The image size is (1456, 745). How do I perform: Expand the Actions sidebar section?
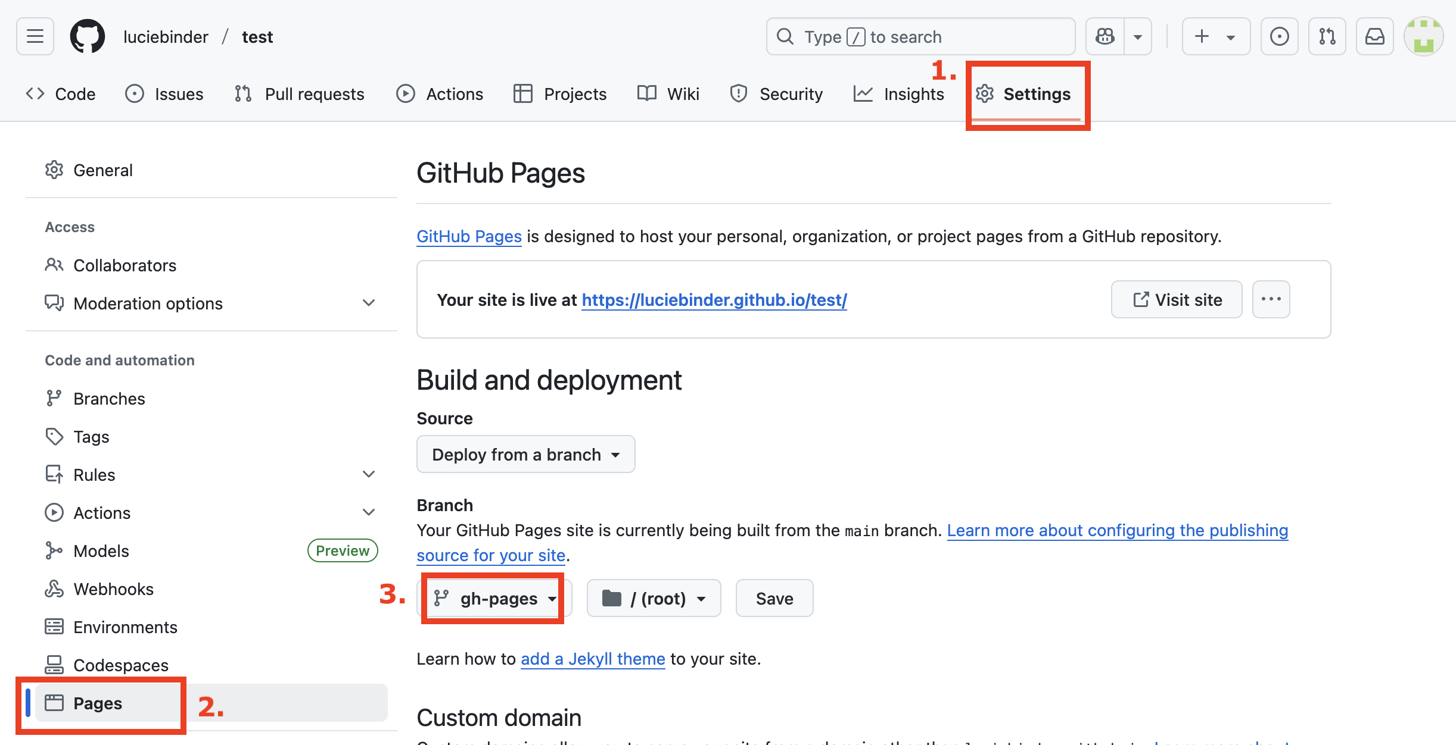[x=369, y=512]
